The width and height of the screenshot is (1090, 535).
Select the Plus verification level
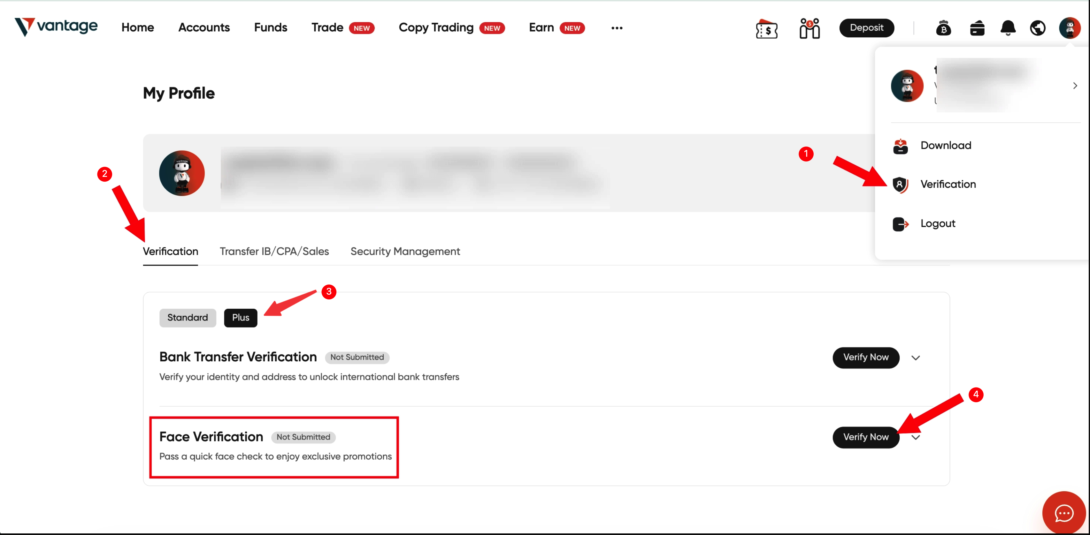point(240,318)
